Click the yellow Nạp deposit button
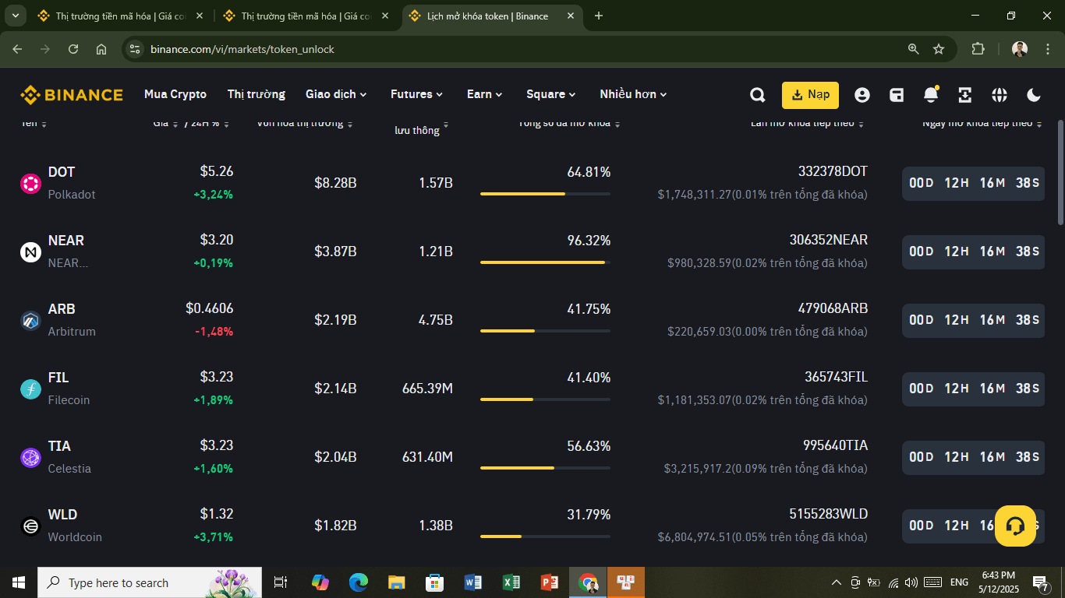Screen dimensions: 1065x598 (810, 95)
